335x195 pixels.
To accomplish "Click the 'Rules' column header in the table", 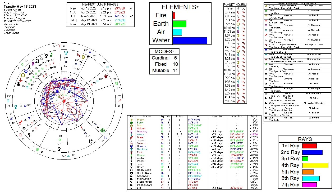I will click(179, 116).
